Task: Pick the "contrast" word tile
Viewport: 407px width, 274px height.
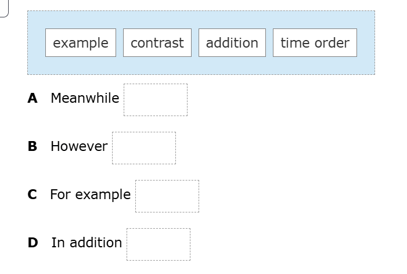Action: (x=157, y=43)
